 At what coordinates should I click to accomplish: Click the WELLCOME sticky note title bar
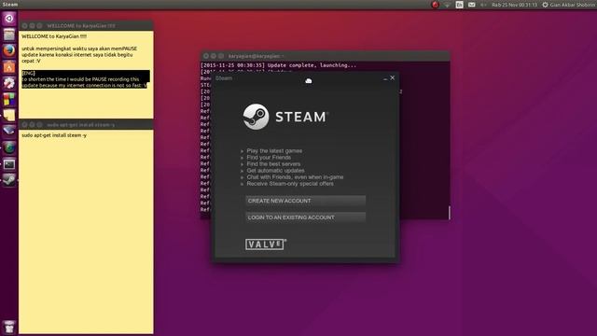click(86, 25)
